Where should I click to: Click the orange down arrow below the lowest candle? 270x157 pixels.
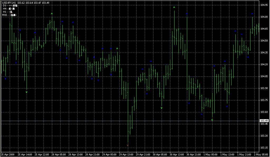[128, 145]
